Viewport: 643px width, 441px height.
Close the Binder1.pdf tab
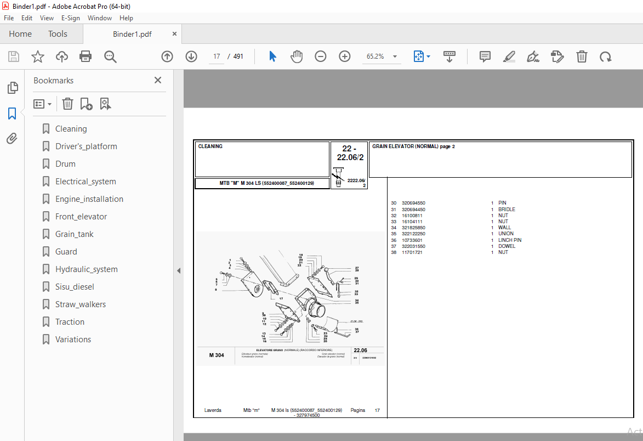174,34
